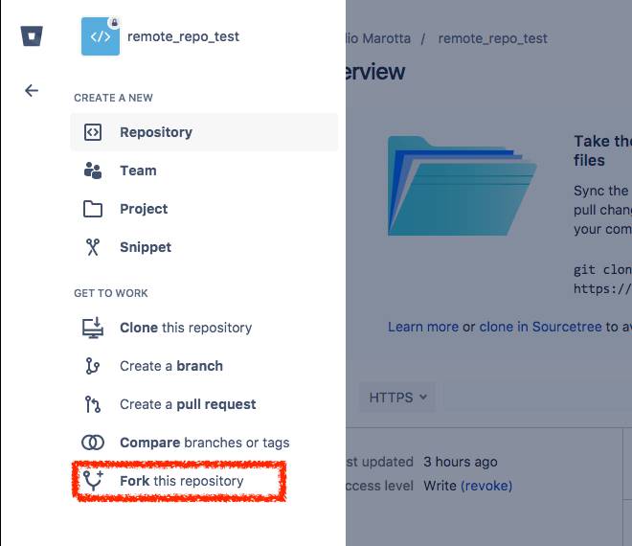Click the Snippet scissors icon
This screenshot has height=546, width=632.
coord(93,247)
